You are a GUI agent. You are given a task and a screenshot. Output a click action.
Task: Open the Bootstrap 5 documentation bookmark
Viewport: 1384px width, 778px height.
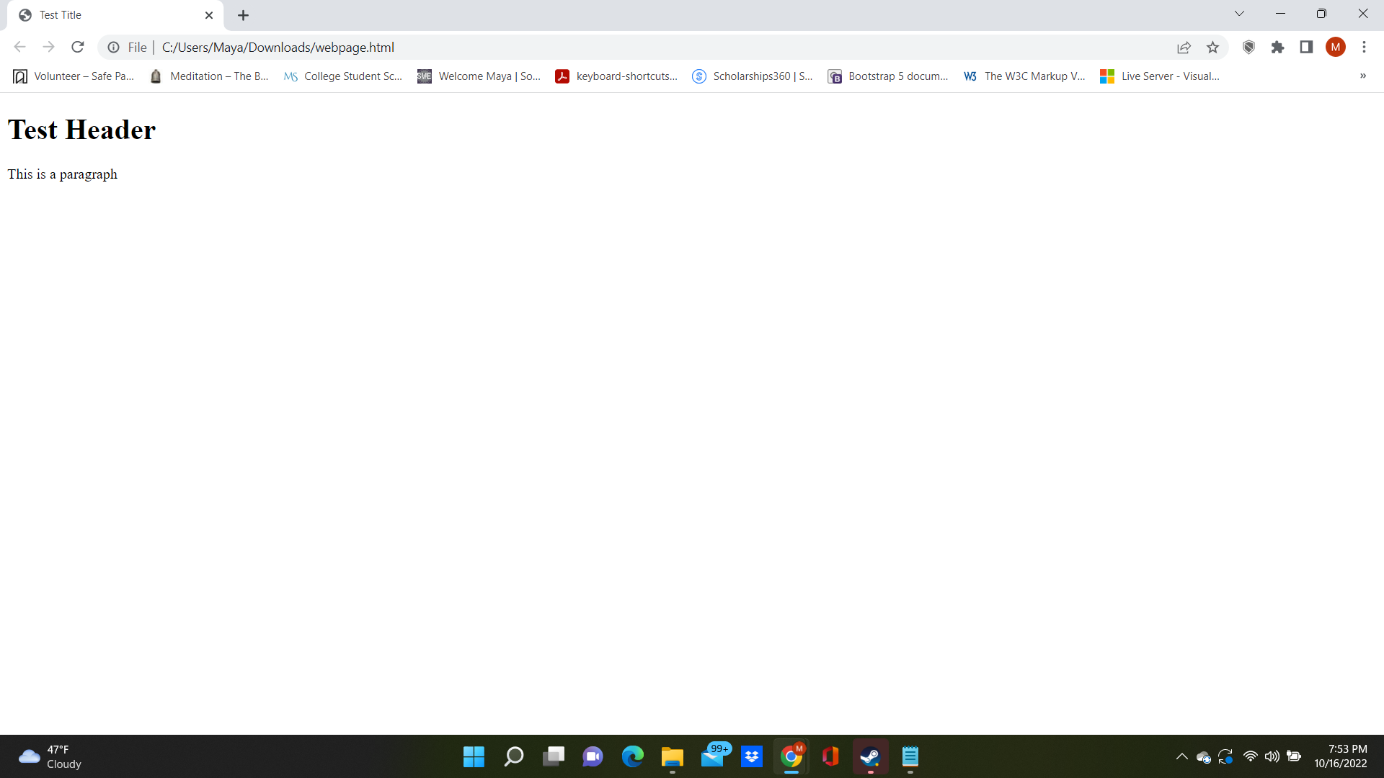(888, 76)
